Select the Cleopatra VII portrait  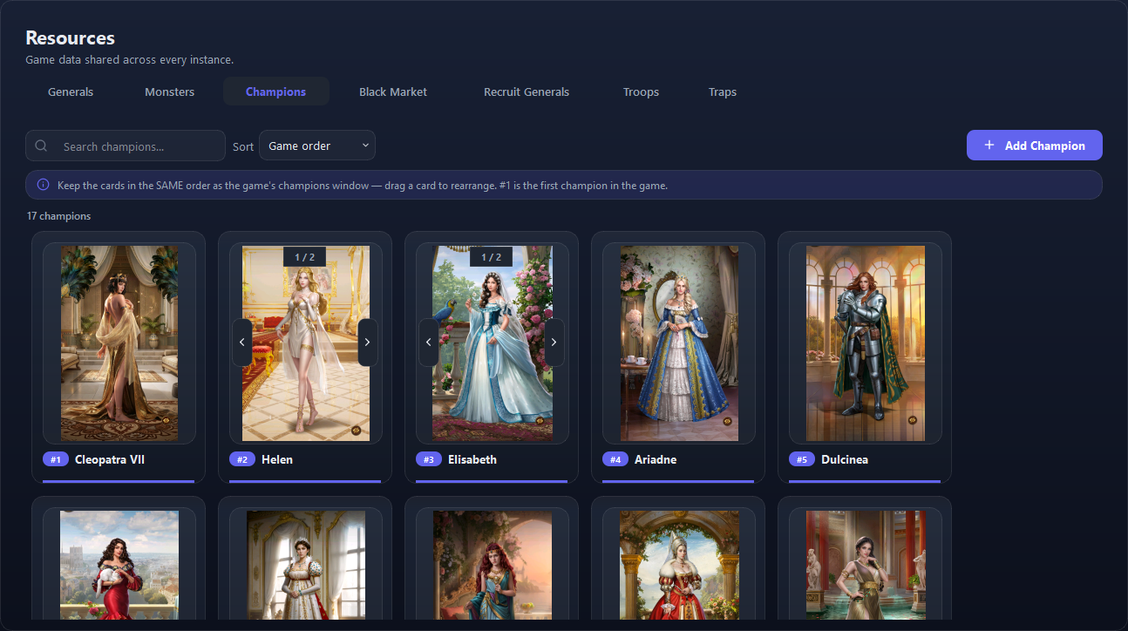(119, 343)
